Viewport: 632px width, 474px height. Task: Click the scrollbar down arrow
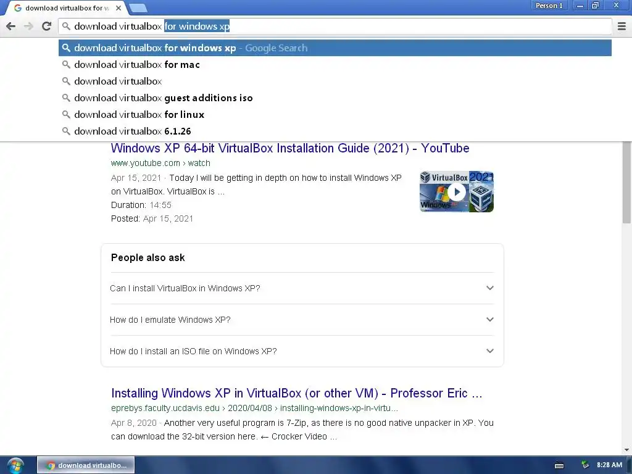pyautogui.click(x=626, y=450)
